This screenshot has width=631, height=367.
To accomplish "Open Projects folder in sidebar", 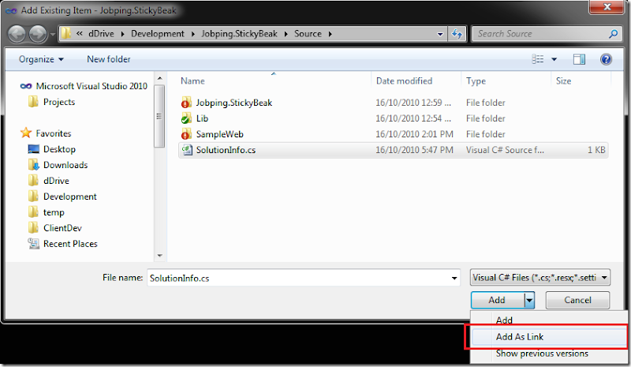I will point(59,102).
